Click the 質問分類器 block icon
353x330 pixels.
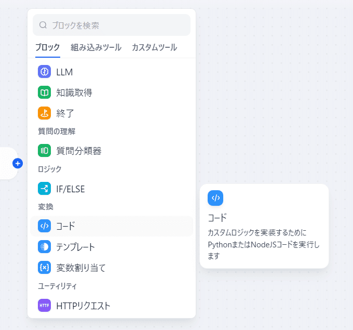tap(44, 151)
